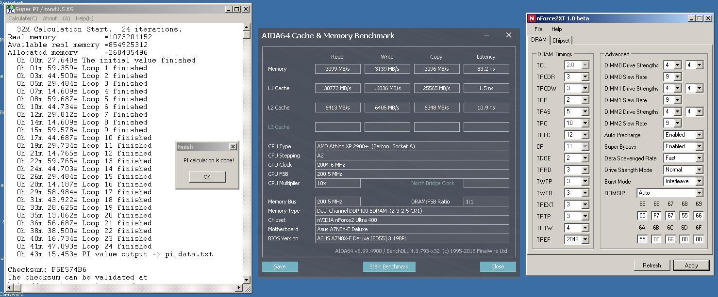Expand the TREF dropdown
718x297 pixels.
pos(585,239)
